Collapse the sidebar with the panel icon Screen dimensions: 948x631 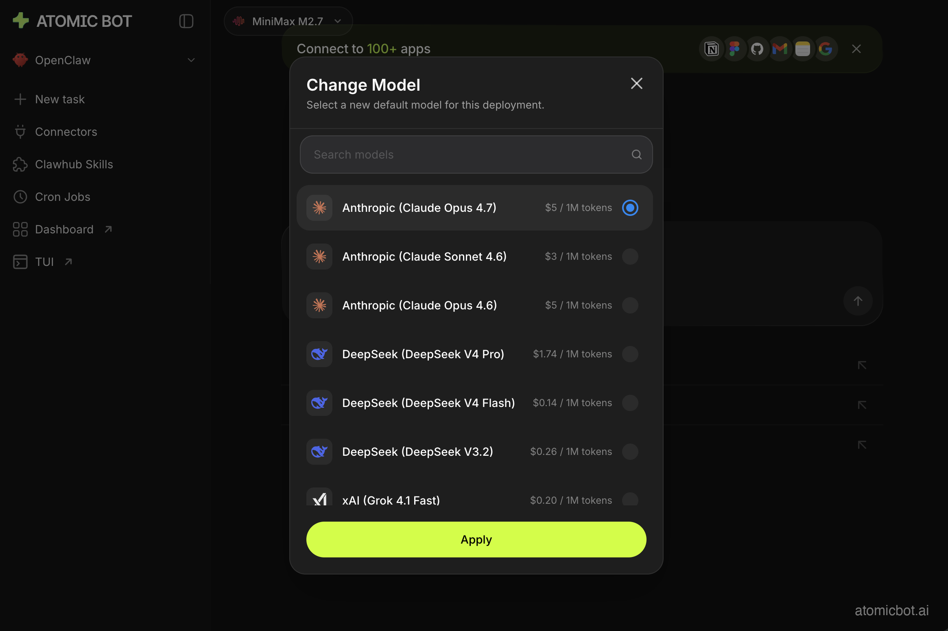coord(186,21)
